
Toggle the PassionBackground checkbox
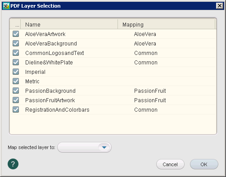pos(16,91)
